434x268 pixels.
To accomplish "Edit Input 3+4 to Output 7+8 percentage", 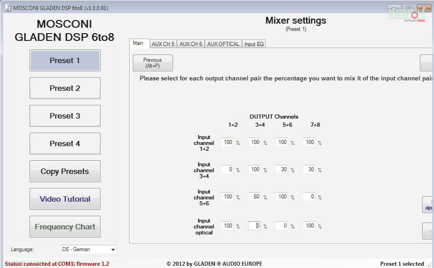I will click(x=309, y=169).
